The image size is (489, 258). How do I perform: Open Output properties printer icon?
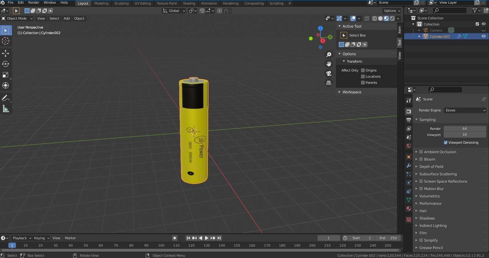tap(408, 120)
